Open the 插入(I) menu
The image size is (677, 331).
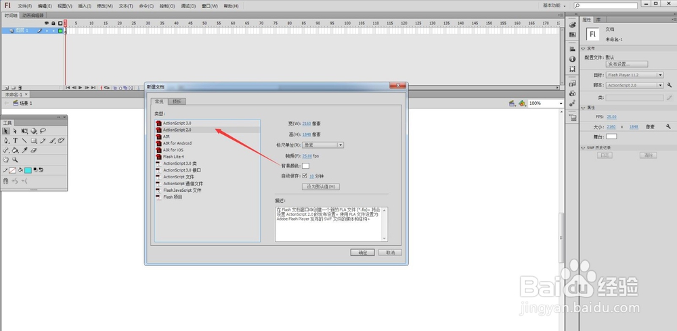click(x=85, y=6)
